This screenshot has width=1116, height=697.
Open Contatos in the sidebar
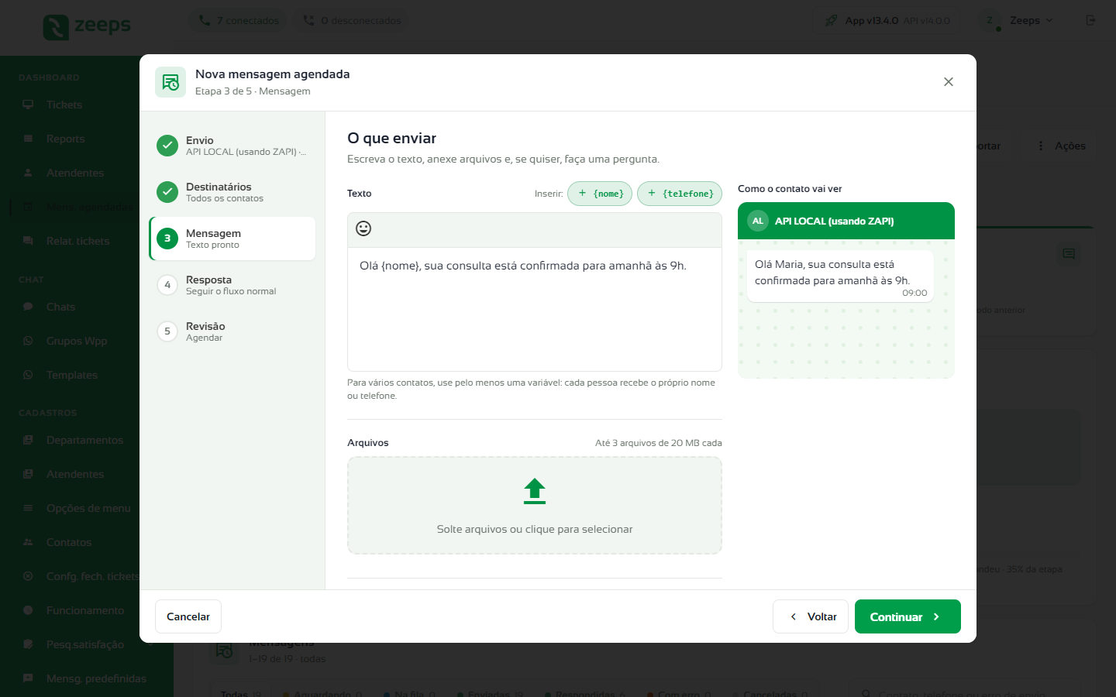tap(69, 542)
